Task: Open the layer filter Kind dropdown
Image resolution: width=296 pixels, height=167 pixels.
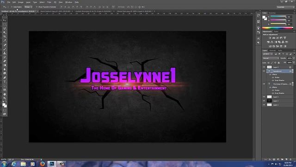Action: tap(267, 54)
